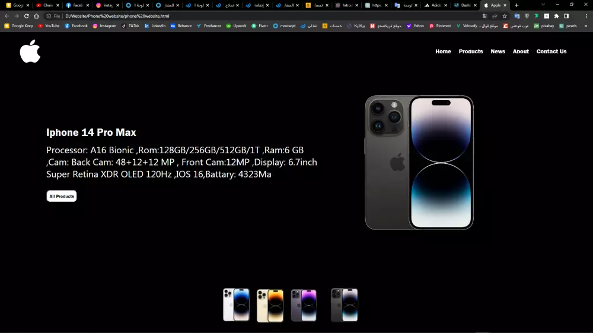Image resolution: width=593 pixels, height=333 pixels.
Task: Click the large iPhone 14 Pro Max image
Action: click(419, 163)
